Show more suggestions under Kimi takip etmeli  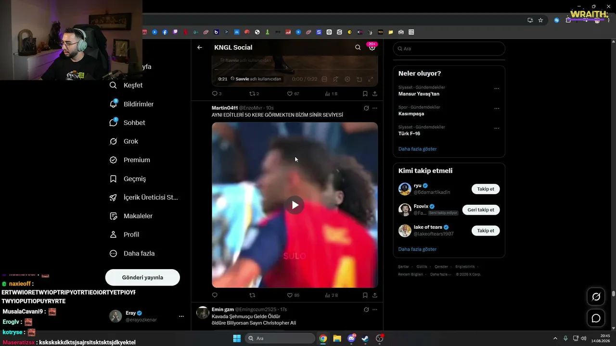tap(418, 249)
